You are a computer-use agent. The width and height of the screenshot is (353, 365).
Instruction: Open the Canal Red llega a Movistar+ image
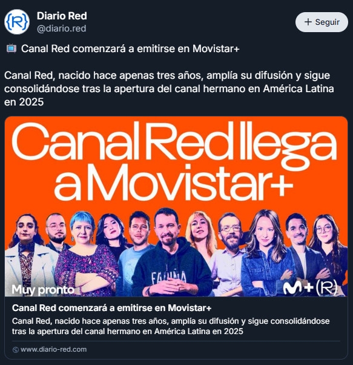pos(176,206)
